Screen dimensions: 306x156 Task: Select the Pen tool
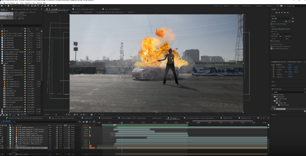pos(35,6)
